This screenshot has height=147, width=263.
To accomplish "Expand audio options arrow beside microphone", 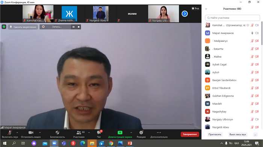I will point(17,133).
